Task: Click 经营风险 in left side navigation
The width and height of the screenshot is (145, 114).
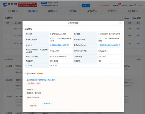Action: (x=9, y=96)
